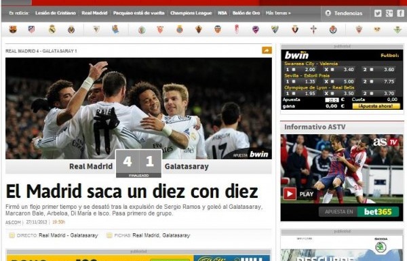
Task: Open the Osasuna crest link
Action: tap(295, 30)
